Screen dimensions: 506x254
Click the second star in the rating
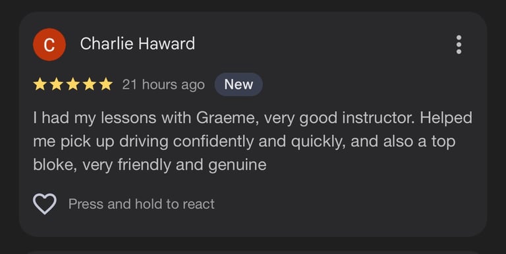(56, 84)
